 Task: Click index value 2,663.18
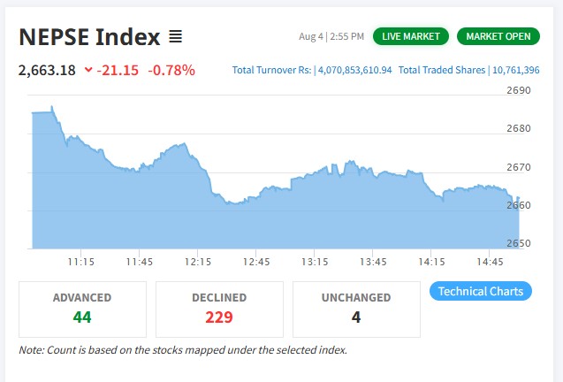(x=47, y=70)
